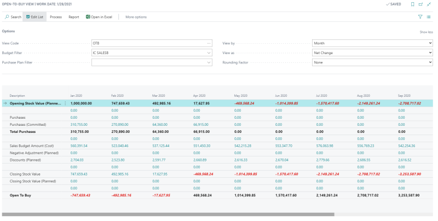The image size is (438, 221).
Task: Open the Process menu
Action: (56, 17)
